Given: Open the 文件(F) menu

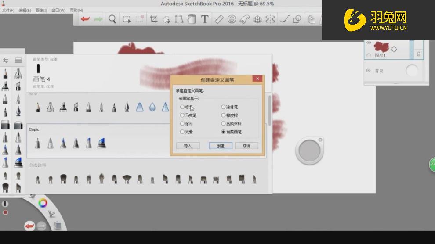Looking at the screenshot, I should click(8, 10).
